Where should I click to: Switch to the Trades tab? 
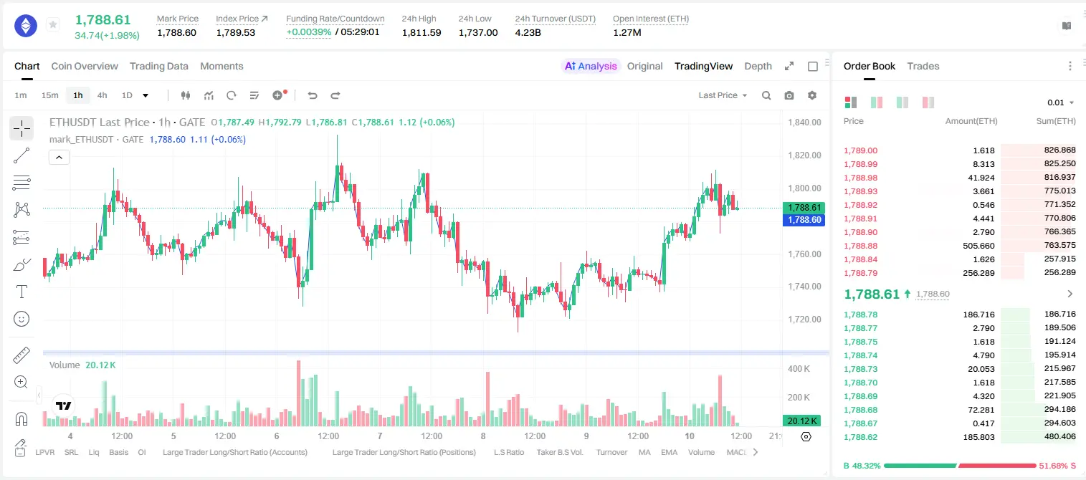(923, 66)
